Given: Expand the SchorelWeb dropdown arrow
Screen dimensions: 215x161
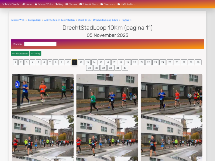Looking at the screenshot, I should click(52, 4).
